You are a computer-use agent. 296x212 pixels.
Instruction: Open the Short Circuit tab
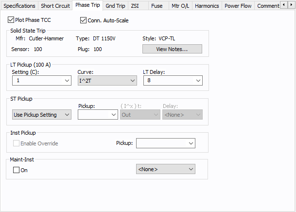(54, 6)
